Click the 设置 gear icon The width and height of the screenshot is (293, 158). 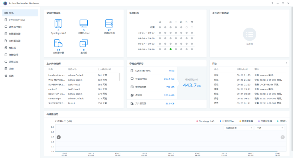(x=6, y=76)
